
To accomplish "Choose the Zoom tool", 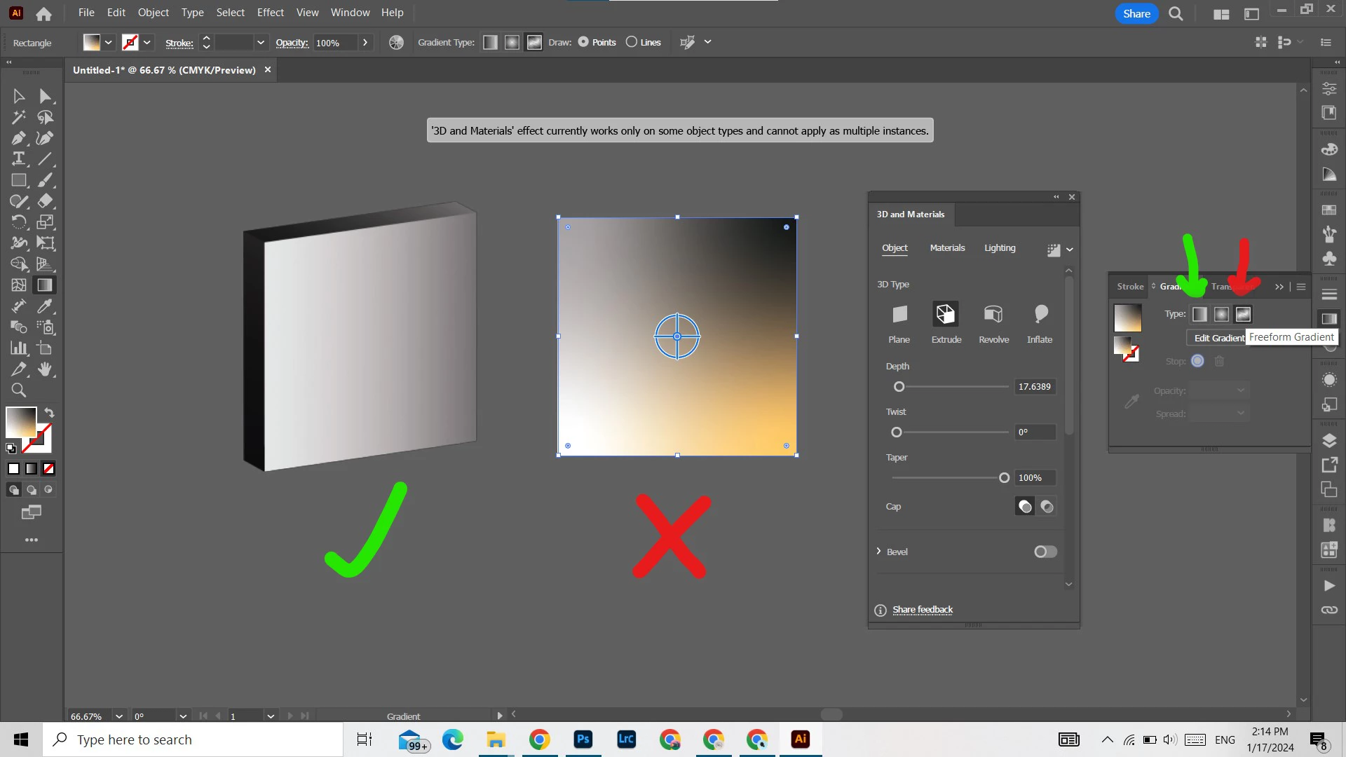I will tap(18, 390).
